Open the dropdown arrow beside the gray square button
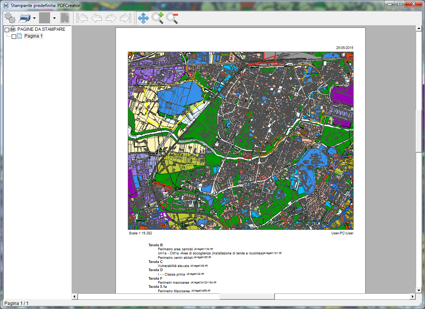The width and height of the screenshot is (425, 309). (x=55, y=18)
